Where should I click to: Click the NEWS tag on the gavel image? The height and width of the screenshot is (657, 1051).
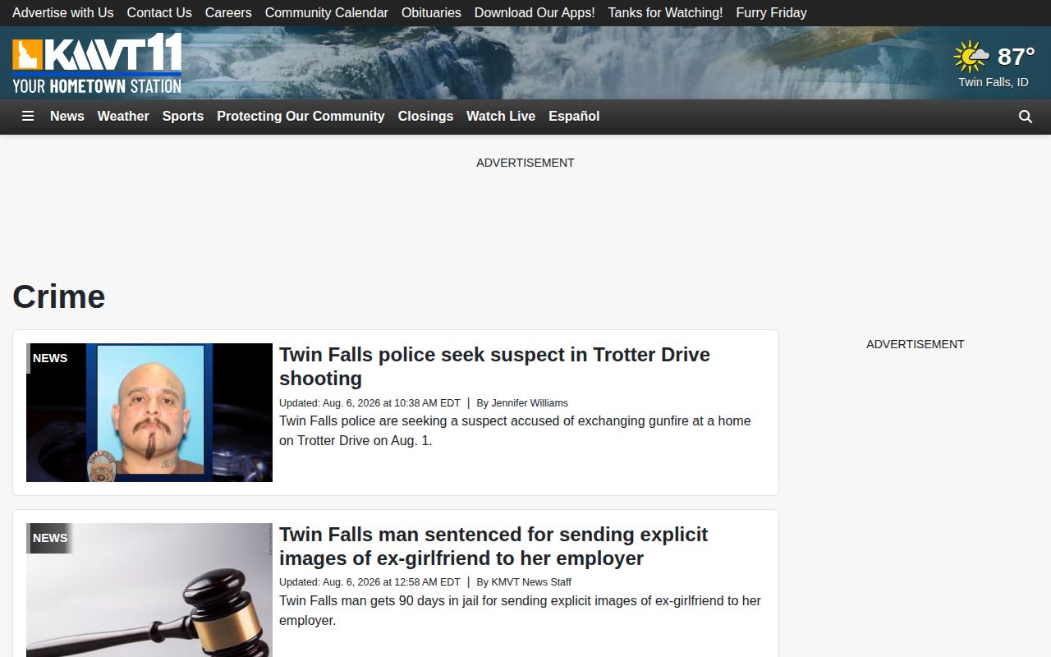pos(50,538)
